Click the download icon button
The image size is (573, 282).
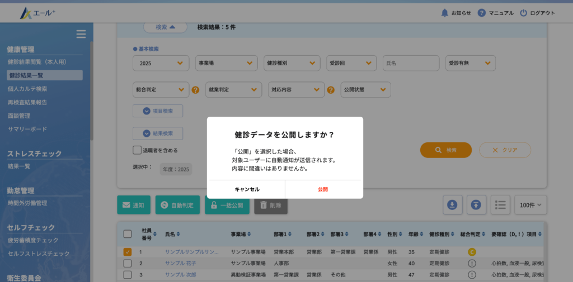[452, 205]
